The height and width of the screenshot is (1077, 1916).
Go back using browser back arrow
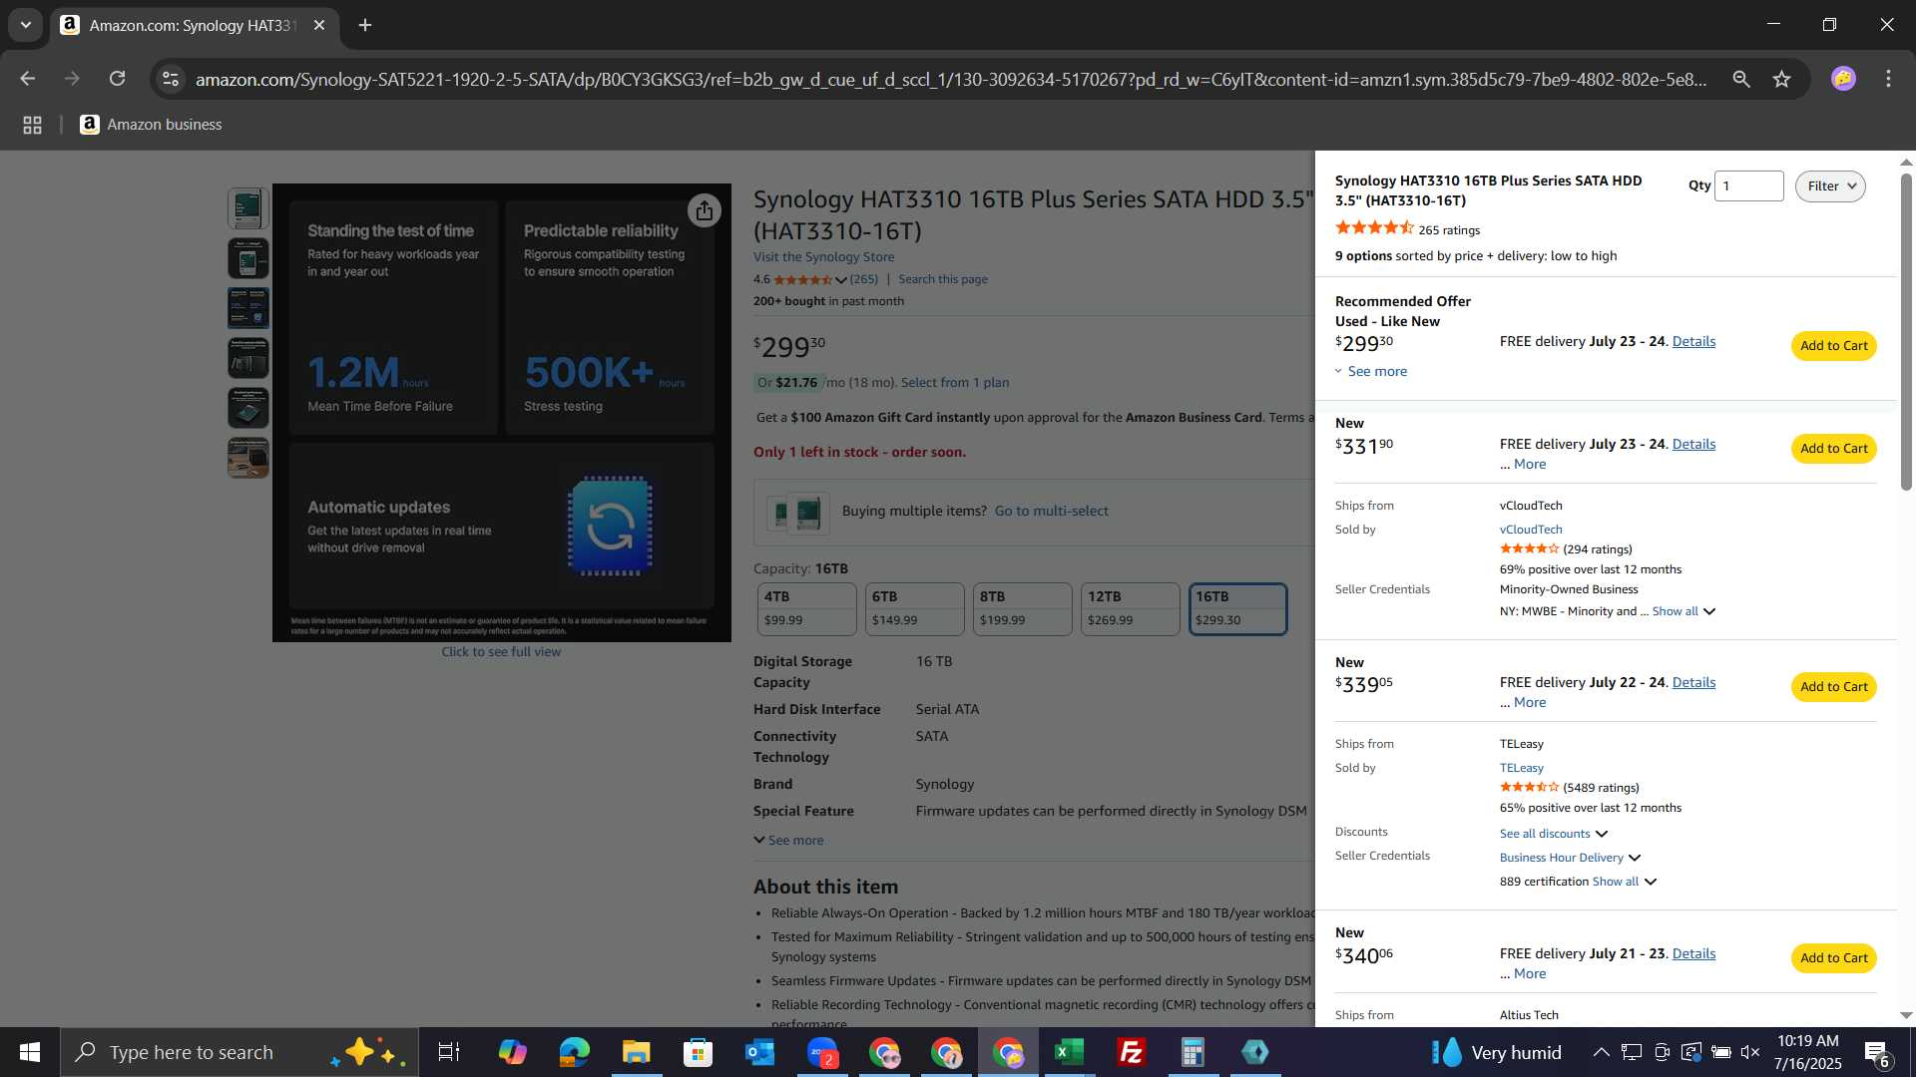27,79
